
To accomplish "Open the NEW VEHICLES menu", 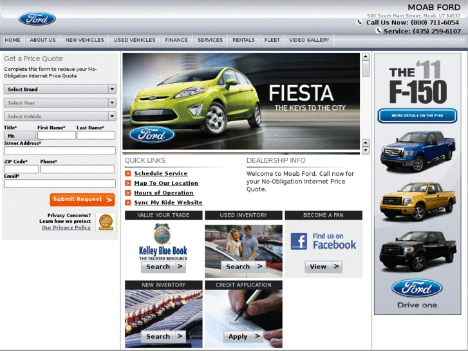I will coord(85,40).
